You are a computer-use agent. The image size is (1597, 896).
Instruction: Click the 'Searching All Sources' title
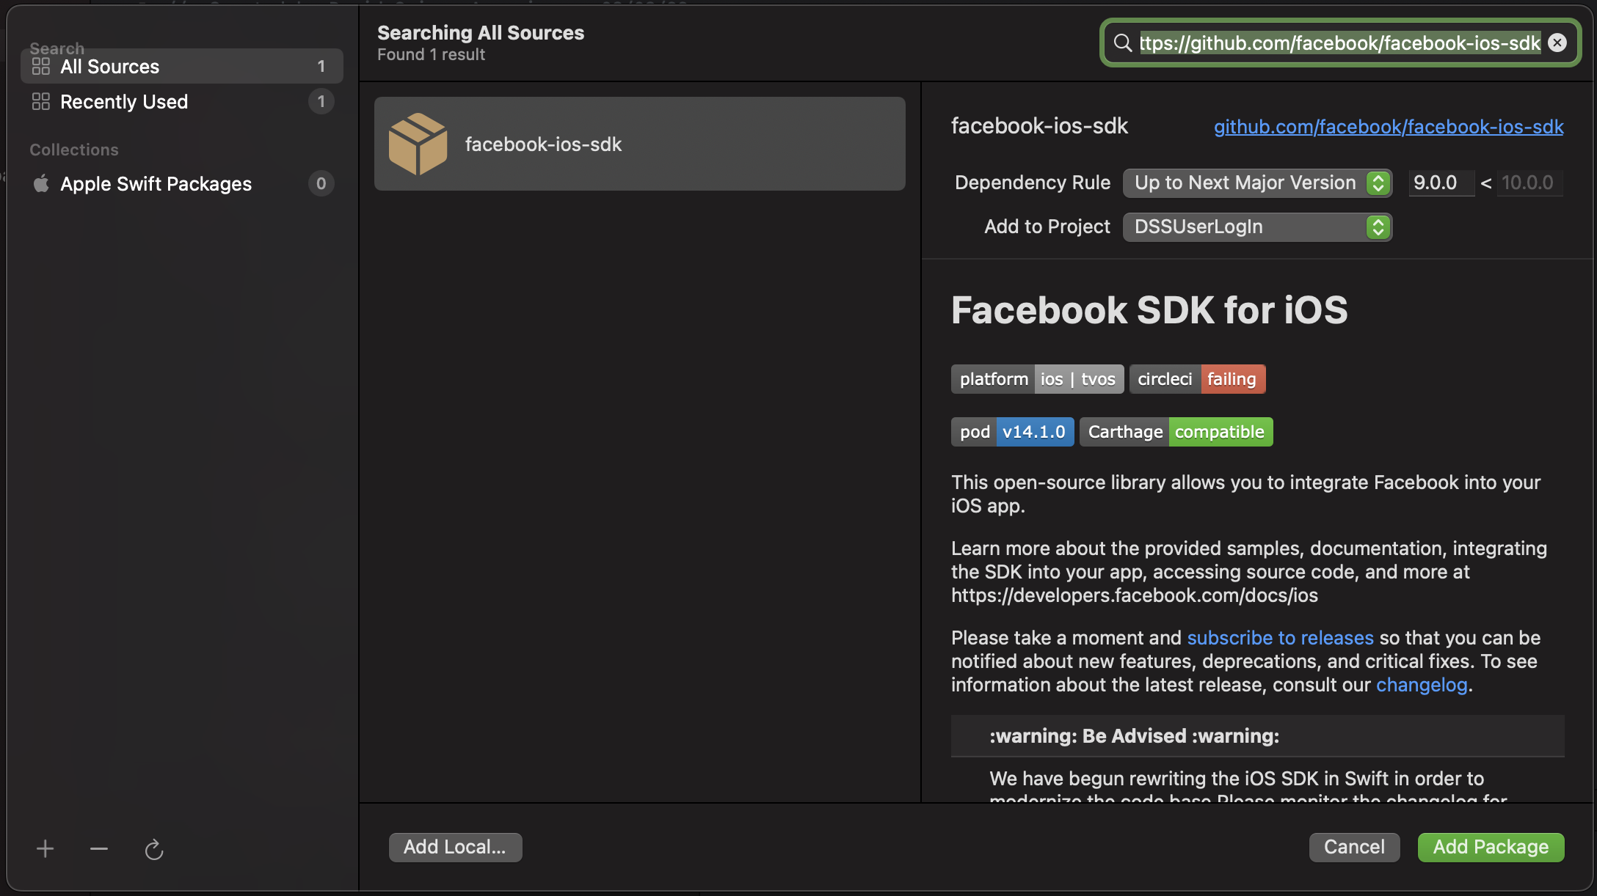481,32
